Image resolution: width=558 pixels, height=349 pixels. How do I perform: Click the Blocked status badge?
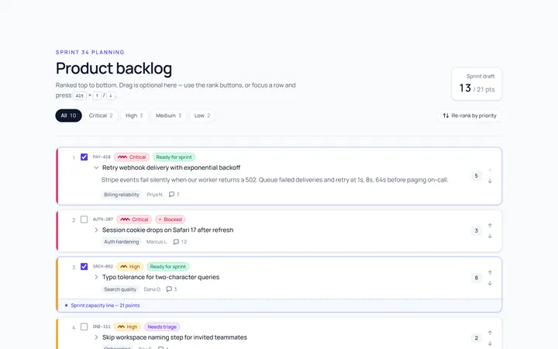click(170, 219)
